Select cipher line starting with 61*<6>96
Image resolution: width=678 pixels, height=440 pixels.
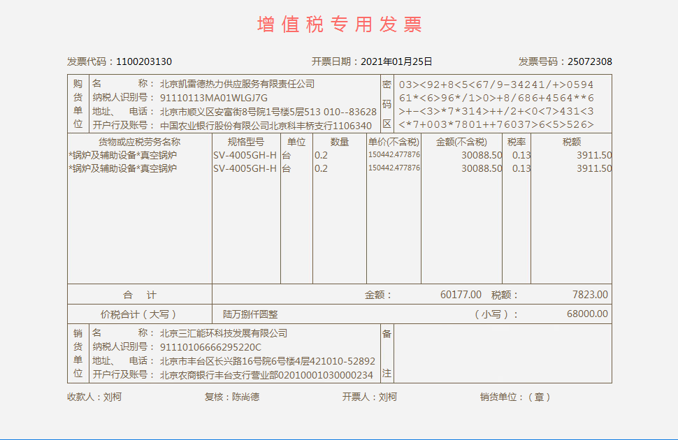coord(496,98)
